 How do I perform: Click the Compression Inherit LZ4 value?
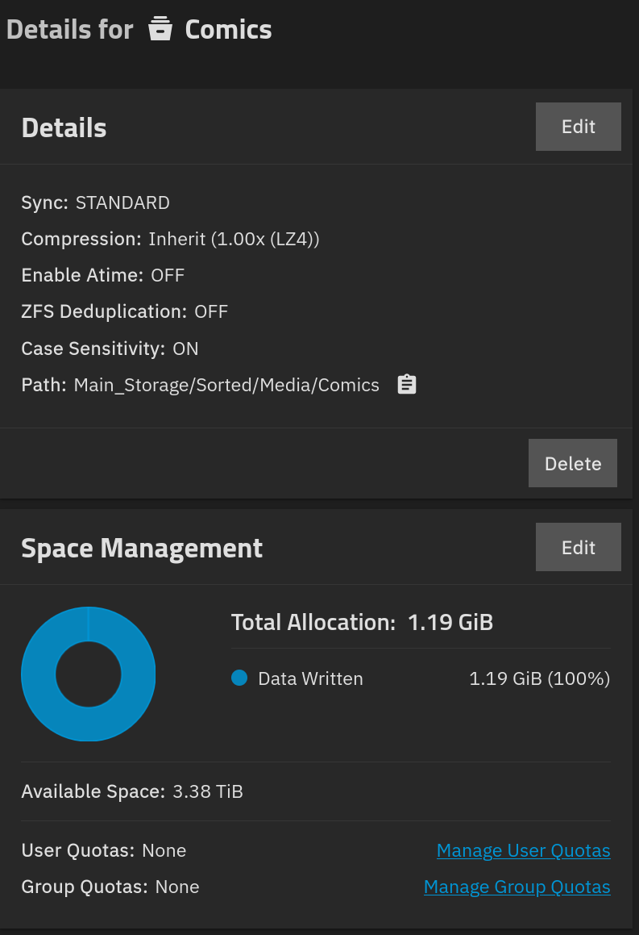coord(234,239)
